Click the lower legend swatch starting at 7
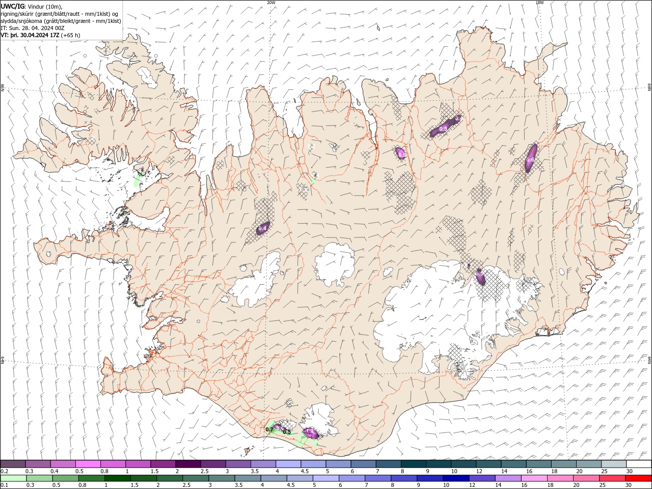The width and height of the screenshot is (652, 489). tap(377, 478)
